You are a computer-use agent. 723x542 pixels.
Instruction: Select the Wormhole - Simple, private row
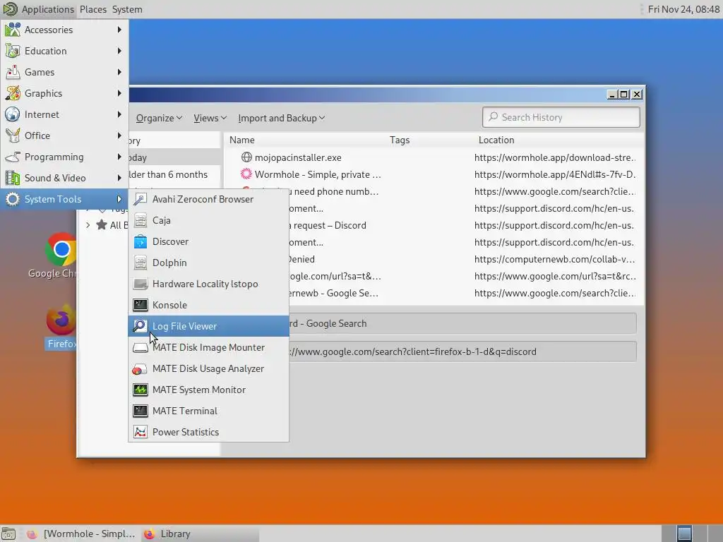434,175
